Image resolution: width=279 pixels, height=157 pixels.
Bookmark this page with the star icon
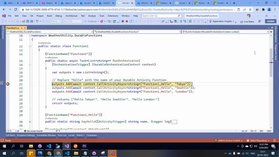250,10
